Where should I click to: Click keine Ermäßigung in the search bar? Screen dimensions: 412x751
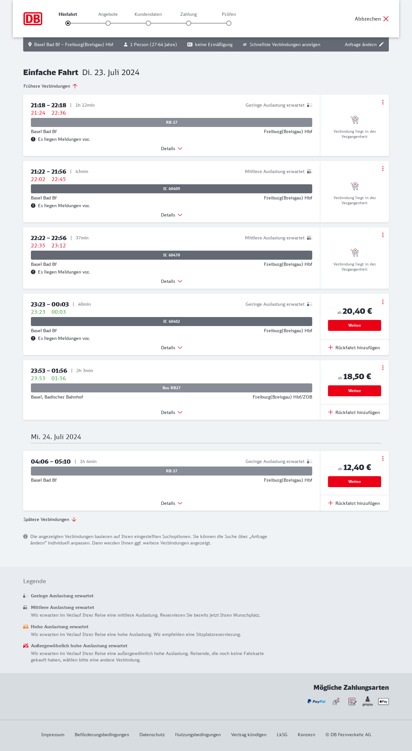tap(210, 44)
